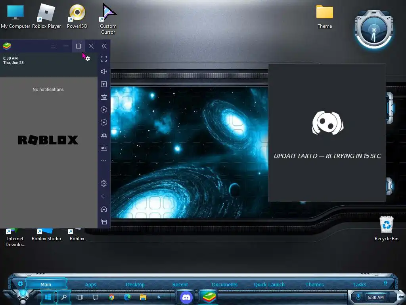Show more tools via three dots
The image size is (406, 305).
coord(104,160)
